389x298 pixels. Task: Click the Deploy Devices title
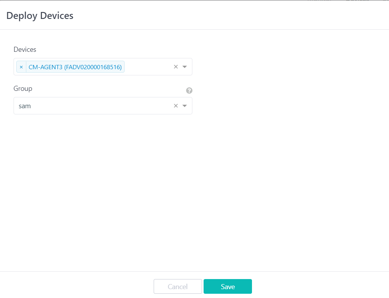(x=40, y=15)
